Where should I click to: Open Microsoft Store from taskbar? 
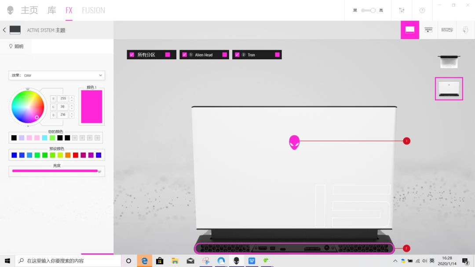tap(160, 261)
